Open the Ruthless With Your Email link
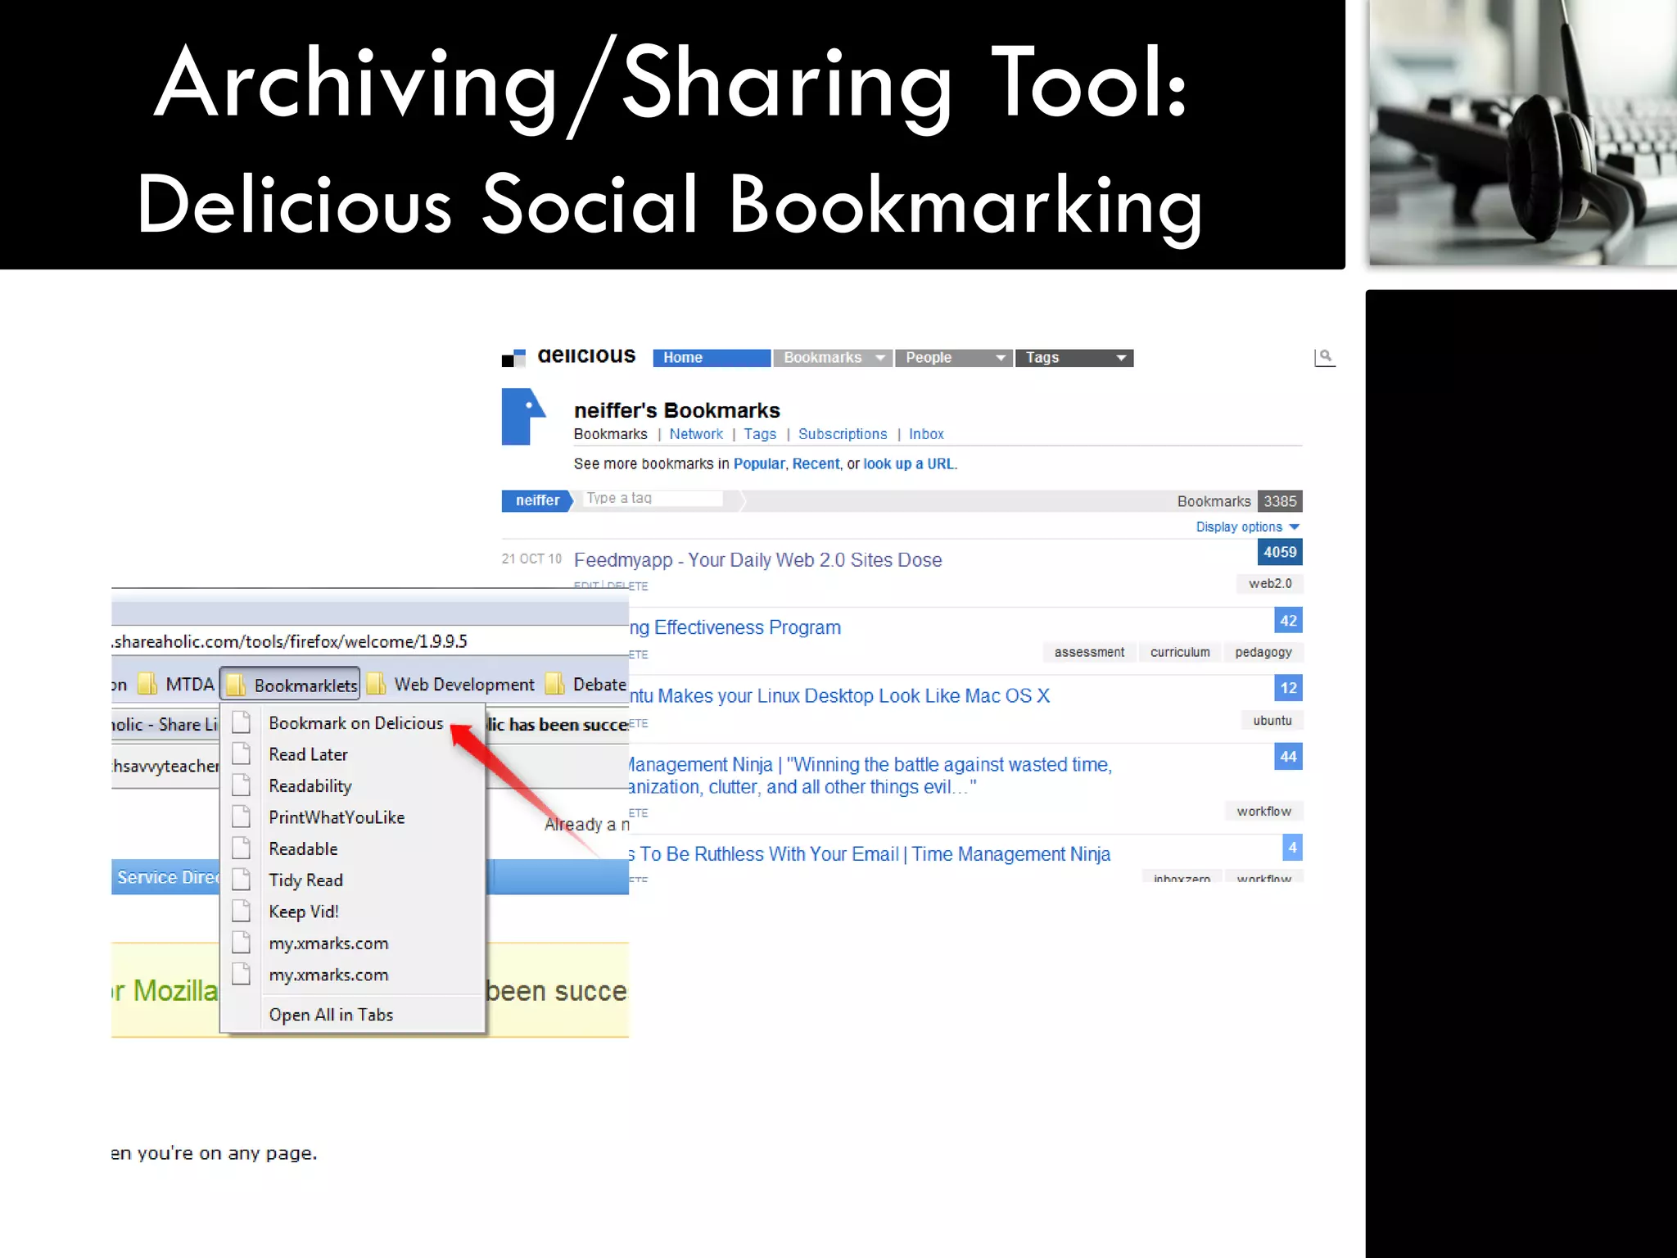This screenshot has width=1677, height=1258. (x=870, y=854)
